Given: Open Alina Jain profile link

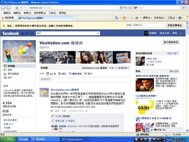Looking at the screenshot, I should tap(151, 59).
